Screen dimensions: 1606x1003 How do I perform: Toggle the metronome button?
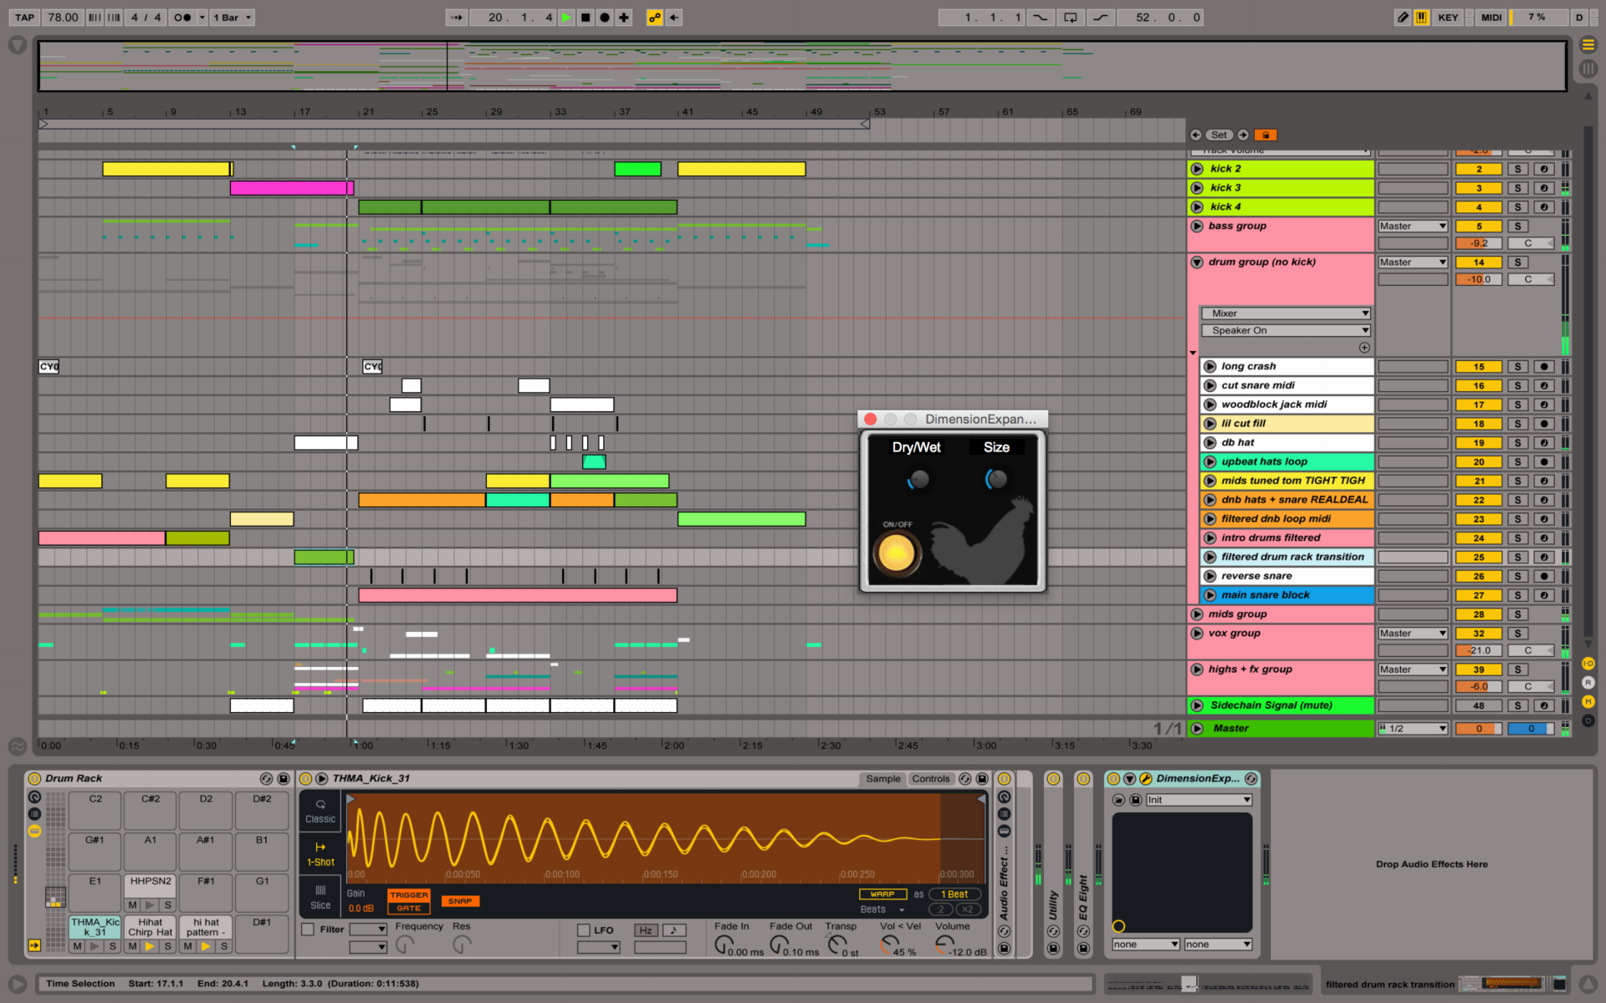(182, 18)
